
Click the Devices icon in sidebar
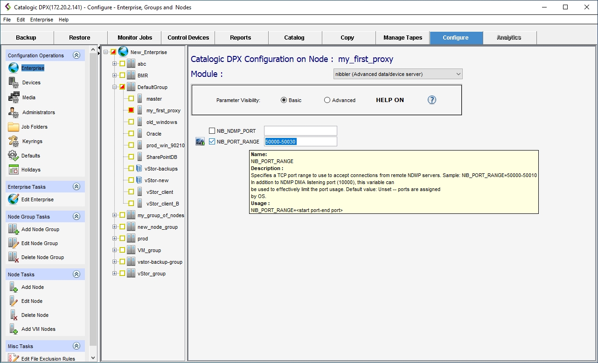[14, 82]
